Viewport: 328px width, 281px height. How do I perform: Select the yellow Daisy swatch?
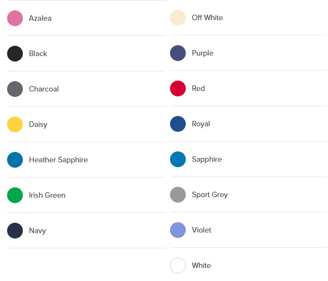pos(15,124)
